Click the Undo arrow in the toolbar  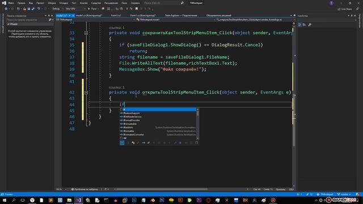click(x=39, y=9)
